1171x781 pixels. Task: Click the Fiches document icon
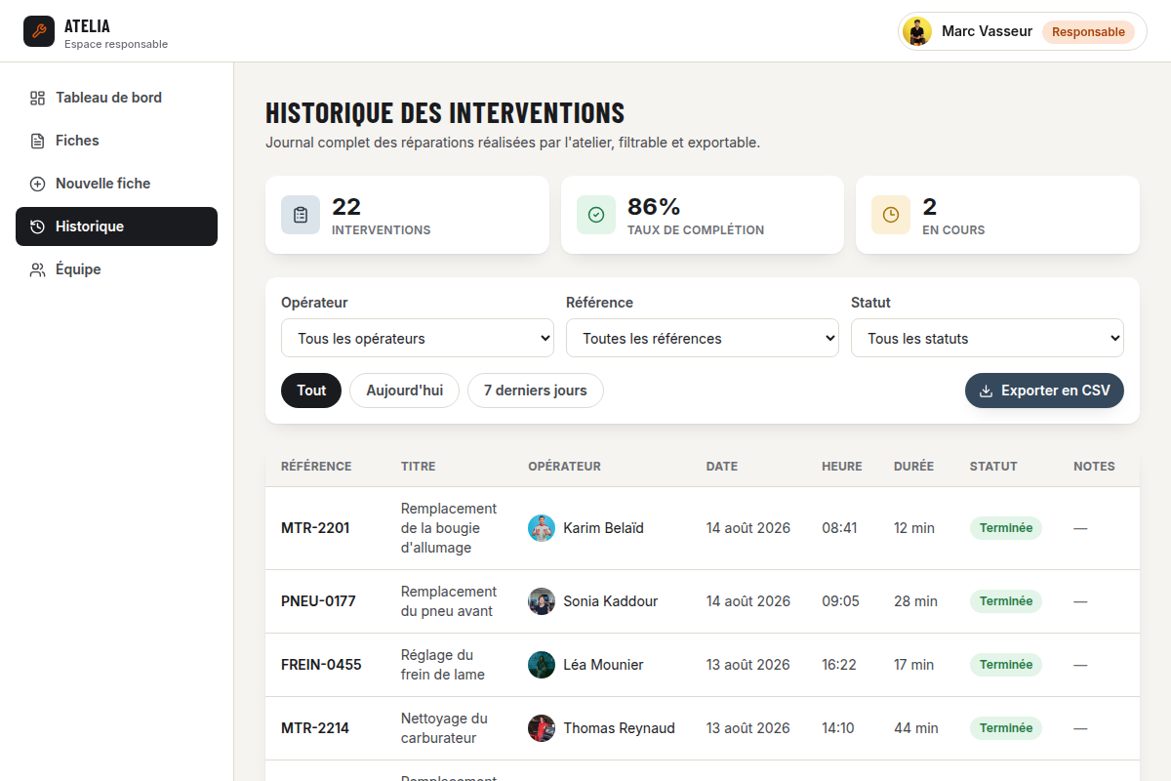point(38,141)
